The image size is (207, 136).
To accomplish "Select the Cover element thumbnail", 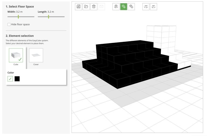I will tap(36, 55).
